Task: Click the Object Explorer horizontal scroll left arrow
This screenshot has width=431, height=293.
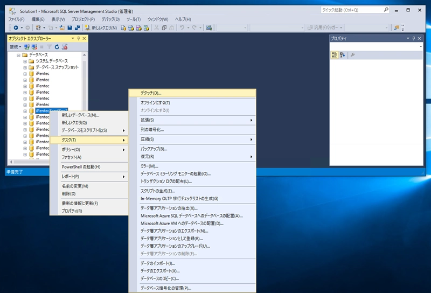Action: [11, 162]
